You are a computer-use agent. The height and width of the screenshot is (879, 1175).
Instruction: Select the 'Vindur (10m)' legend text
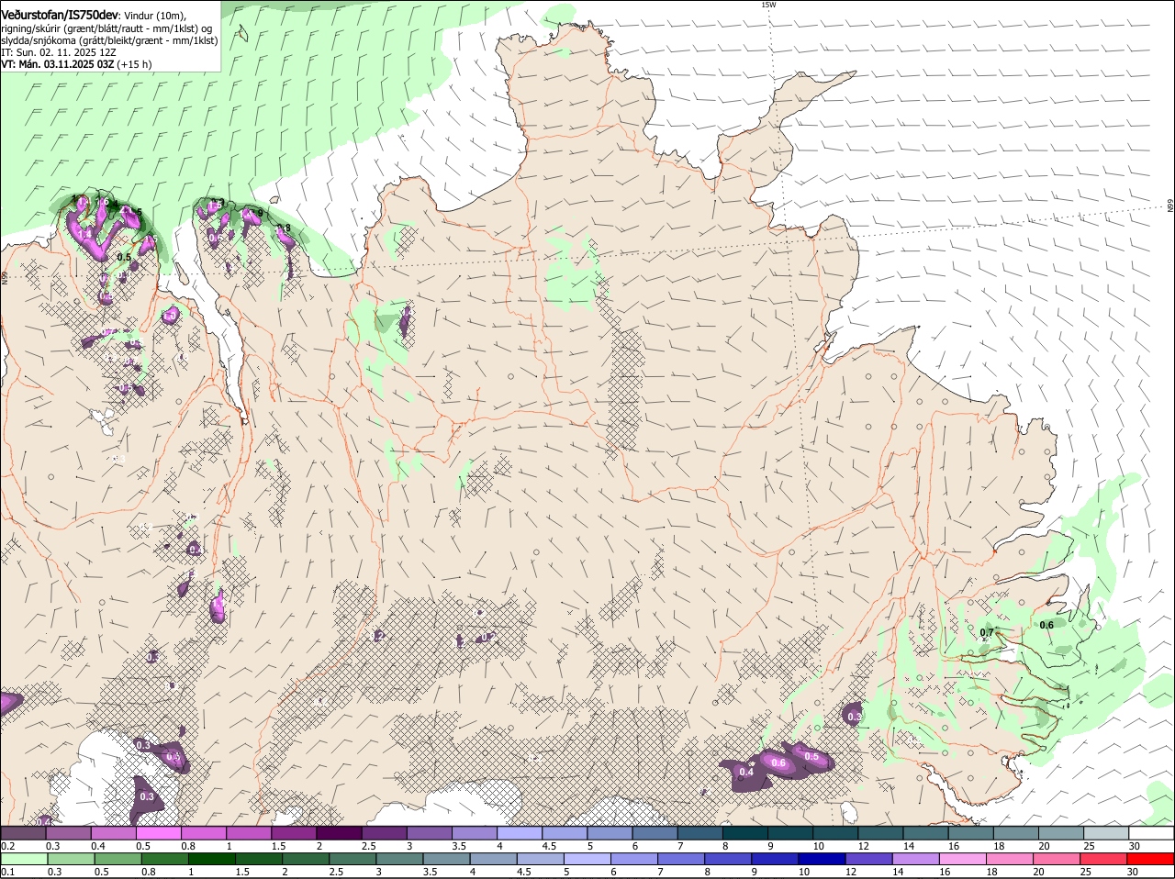click(x=154, y=17)
